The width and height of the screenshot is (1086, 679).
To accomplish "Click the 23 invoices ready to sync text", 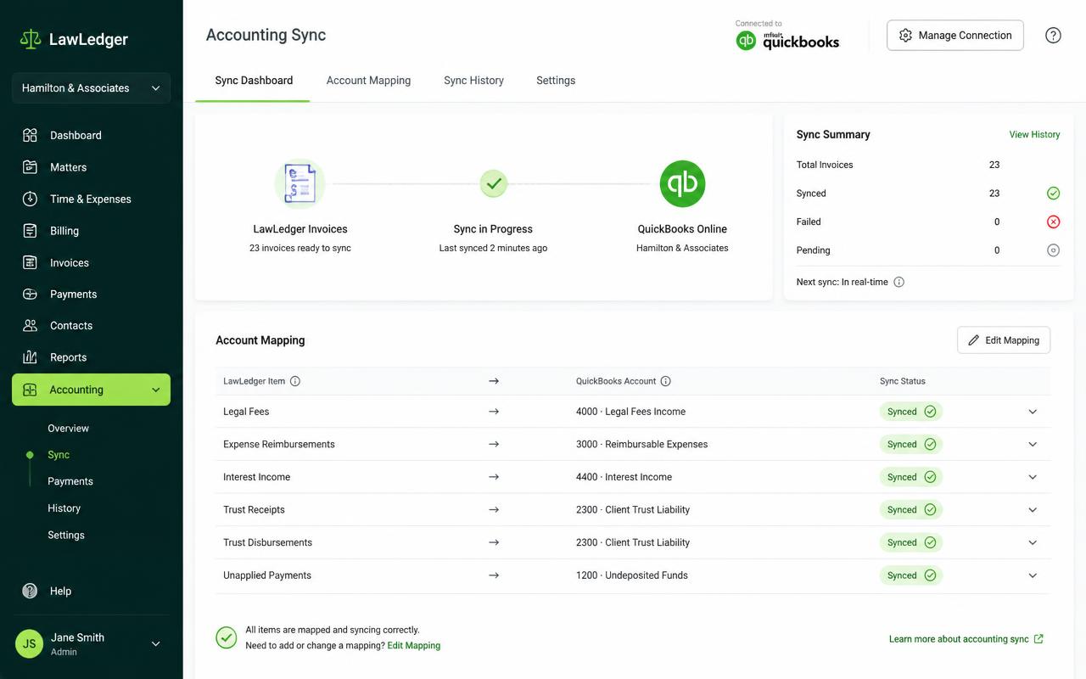I will tap(299, 249).
